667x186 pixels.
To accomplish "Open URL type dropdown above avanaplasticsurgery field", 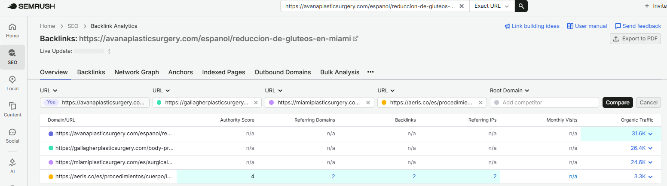I will 49,91.
